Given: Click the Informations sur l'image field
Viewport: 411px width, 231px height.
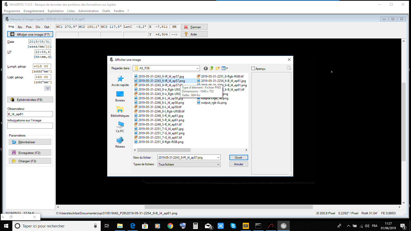Looking at the screenshot, I should [30, 126].
